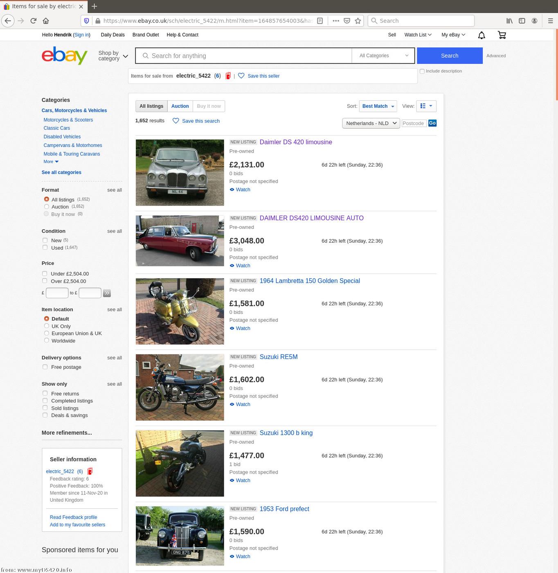Check the New condition checkbox
Screen dimensions: 558x573
pos(45,240)
